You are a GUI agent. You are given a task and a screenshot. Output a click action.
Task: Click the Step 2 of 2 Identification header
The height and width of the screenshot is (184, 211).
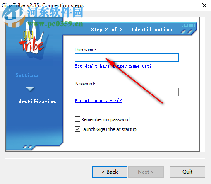pos(131,29)
